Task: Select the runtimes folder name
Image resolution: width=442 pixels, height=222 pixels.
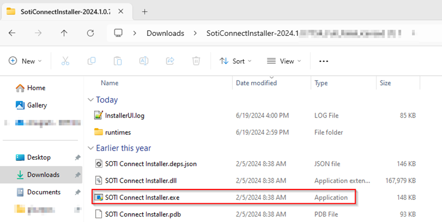Action: (118, 132)
